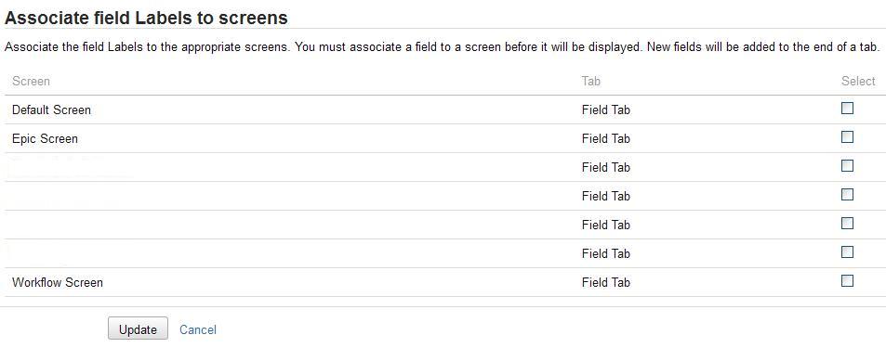886x348 pixels.
Task: Click the Update button
Action: click(x=138, y=329)
